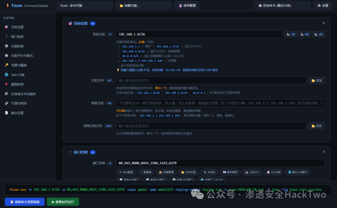The height and width of the screenshot is (208, 337).
Task: Click the -h flag tag beside 目标主机
Action: tap(110, 34)
